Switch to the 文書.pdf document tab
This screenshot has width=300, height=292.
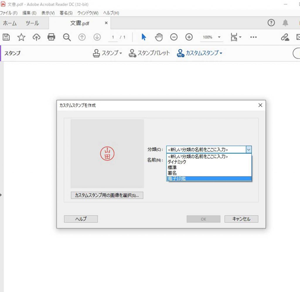pyautogui.click(x=80, y=23)
